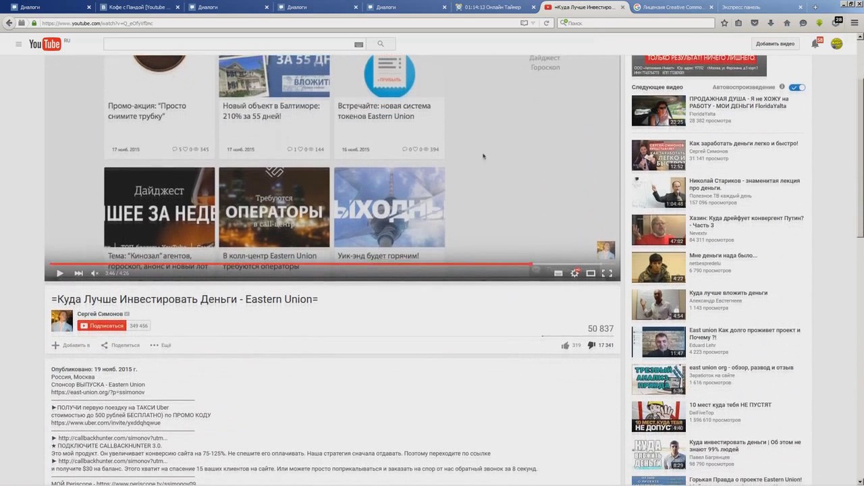
Task: Open 10 мест куда тебя НЕ ПУСТЯТ video
Action: [x=730, y=405]
